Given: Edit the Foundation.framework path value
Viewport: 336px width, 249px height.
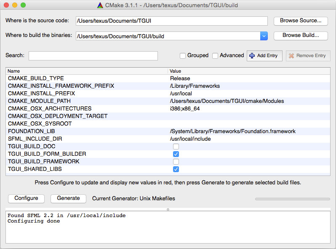Looking at the screenshot, I should tap(233, 131).
